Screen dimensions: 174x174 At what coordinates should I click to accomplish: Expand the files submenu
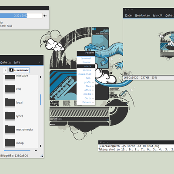click(x=86, y=86)
